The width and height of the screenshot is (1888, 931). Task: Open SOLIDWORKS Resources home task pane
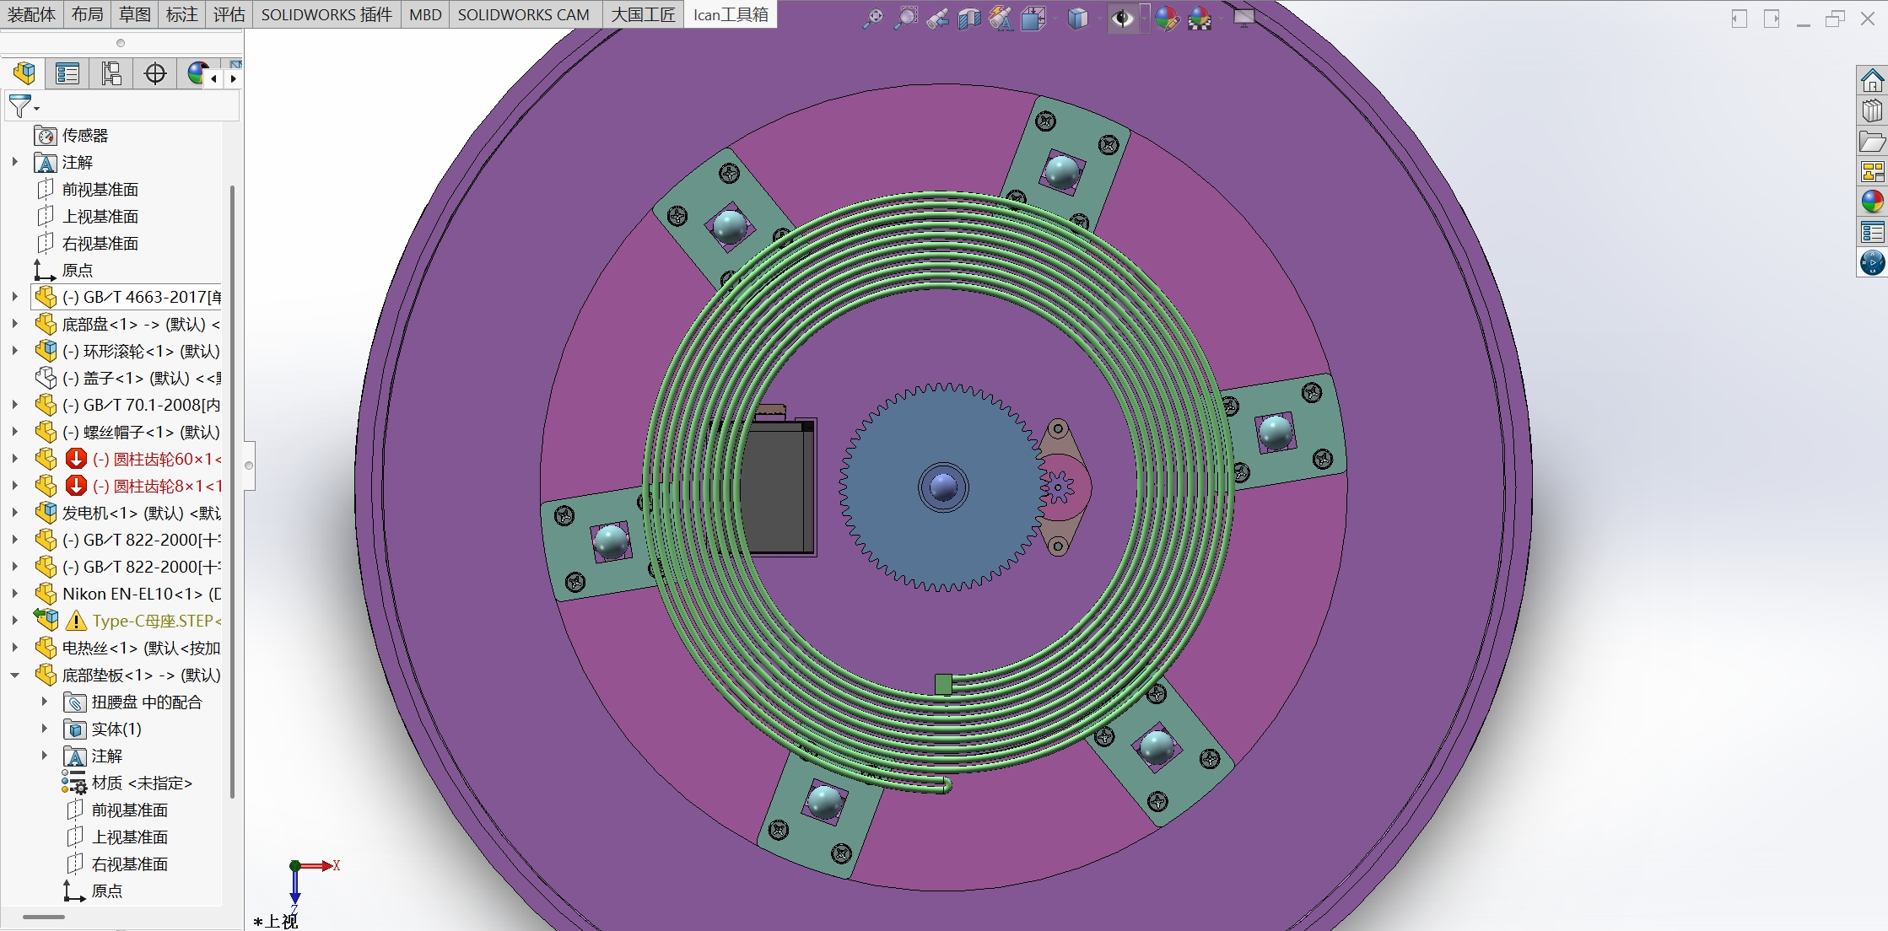pyautogui.click(x=1872, y=81)
